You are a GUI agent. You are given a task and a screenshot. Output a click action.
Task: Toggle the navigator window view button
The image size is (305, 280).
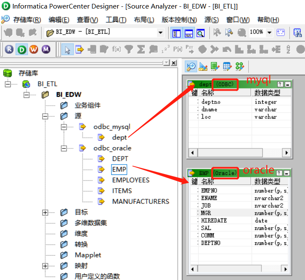coord(176,33)
